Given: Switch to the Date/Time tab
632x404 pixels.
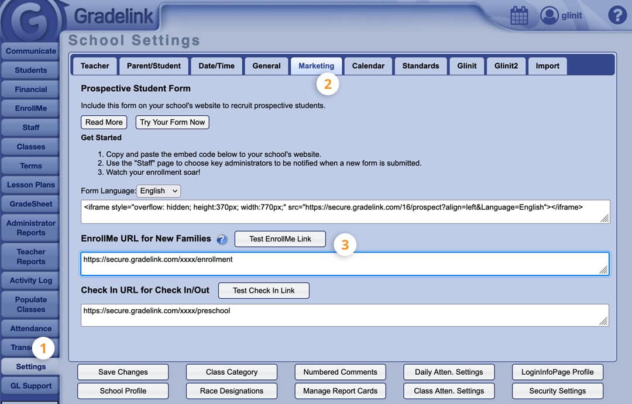Looking at the screenshot, I should coord(217,66).
